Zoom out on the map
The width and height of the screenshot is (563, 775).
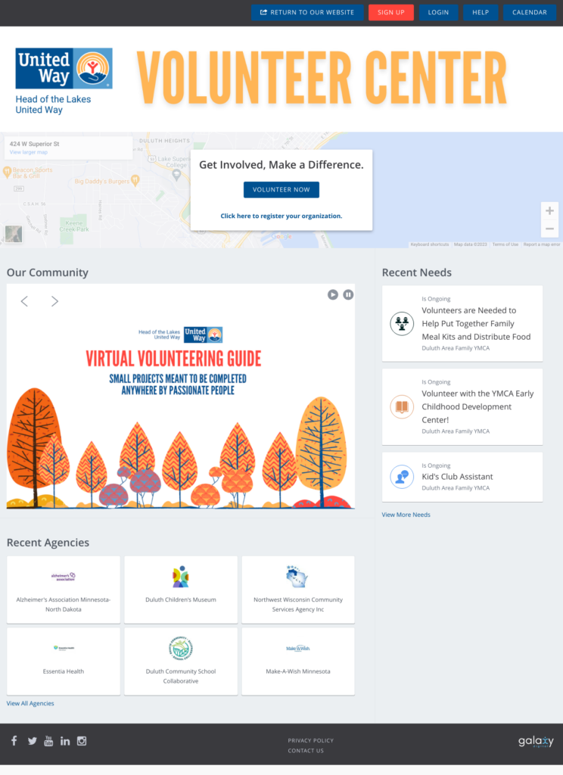pos(549,229)
